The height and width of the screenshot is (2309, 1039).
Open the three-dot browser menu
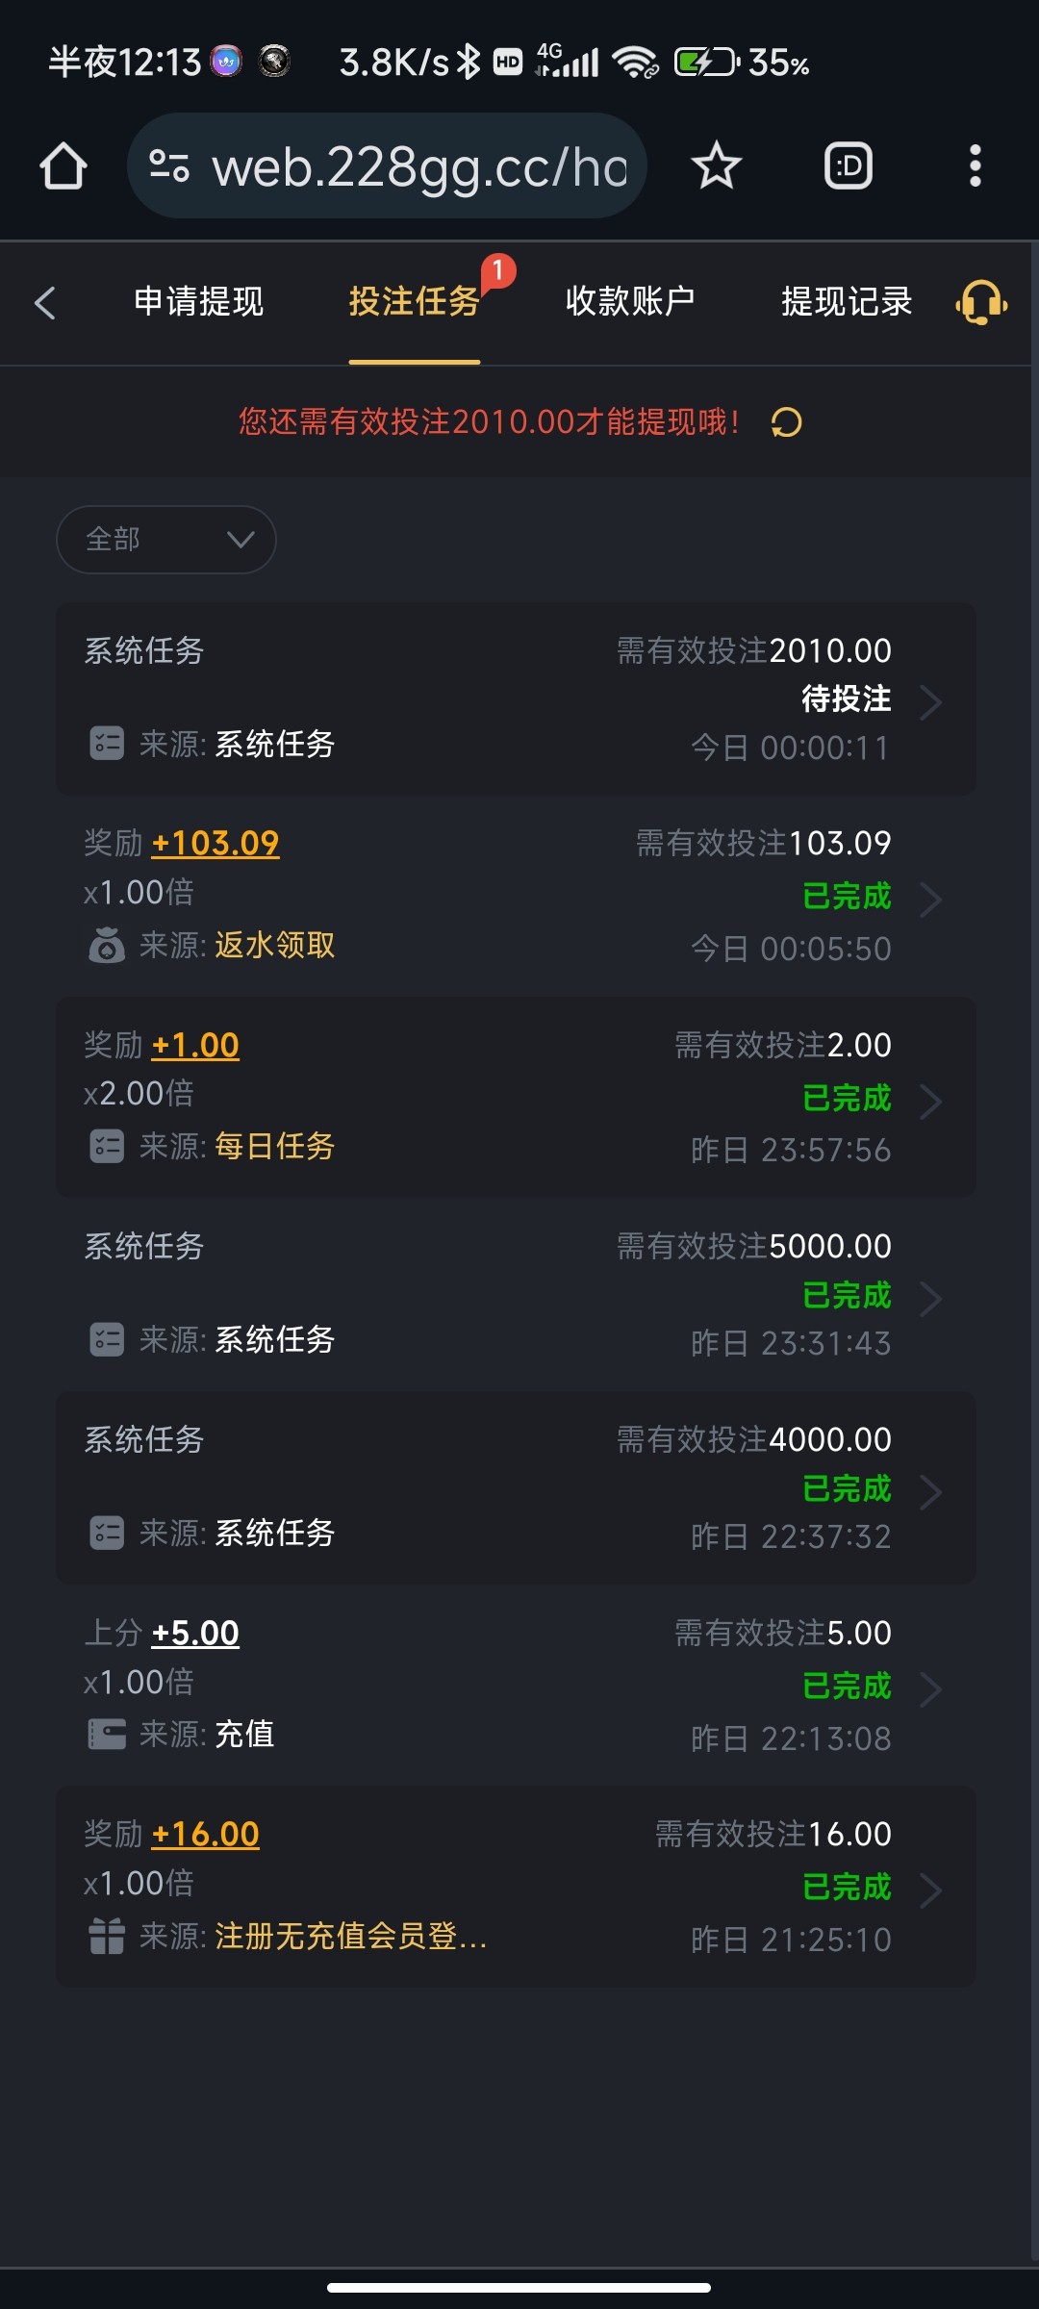[975, 166]
